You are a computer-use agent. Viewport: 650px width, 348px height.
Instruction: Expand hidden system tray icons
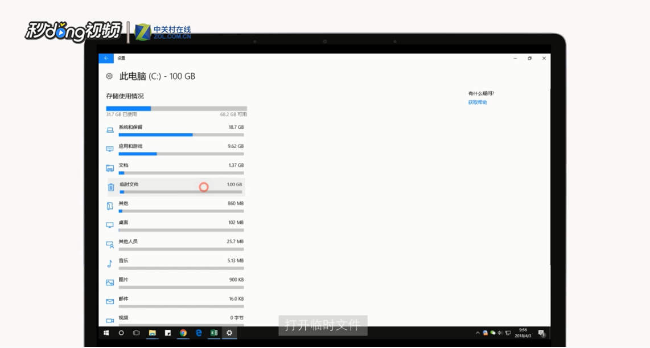coord(478,333)
